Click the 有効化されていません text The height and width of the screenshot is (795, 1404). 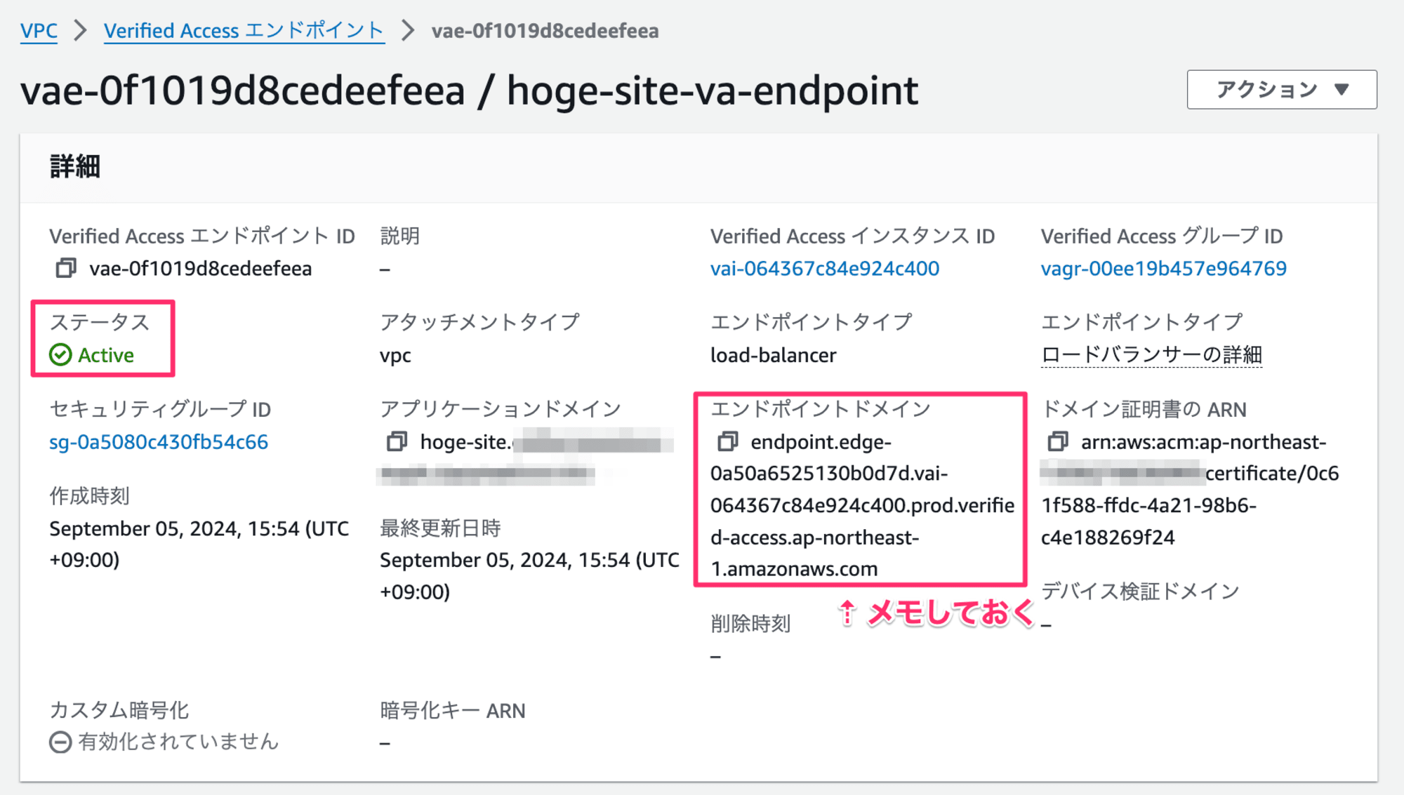(178, 742)
